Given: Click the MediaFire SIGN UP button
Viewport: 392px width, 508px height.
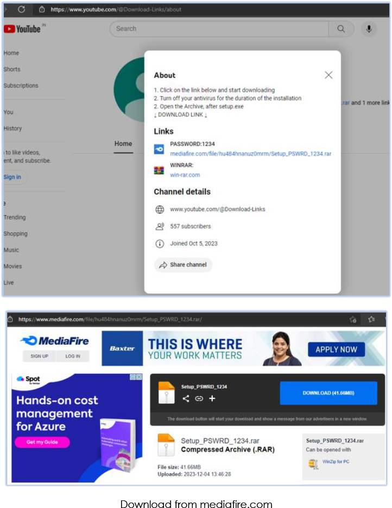Looking at the screenshot, I should (39, 356).
